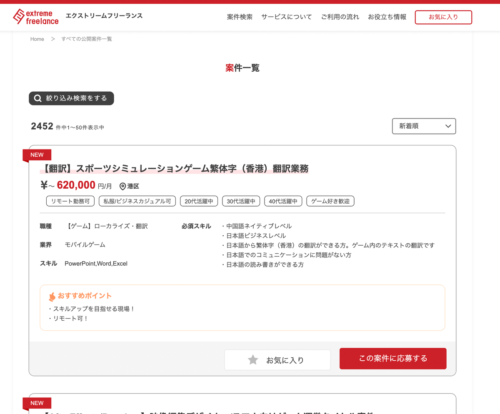Click the location pin icon beside 港区
The image size is (500, 414).
122,186
